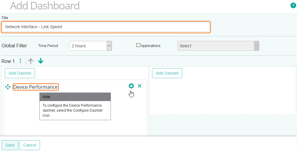Remove the Device Performance dashlet
Viewport: 297px width, 151px height.
(140, 86)
